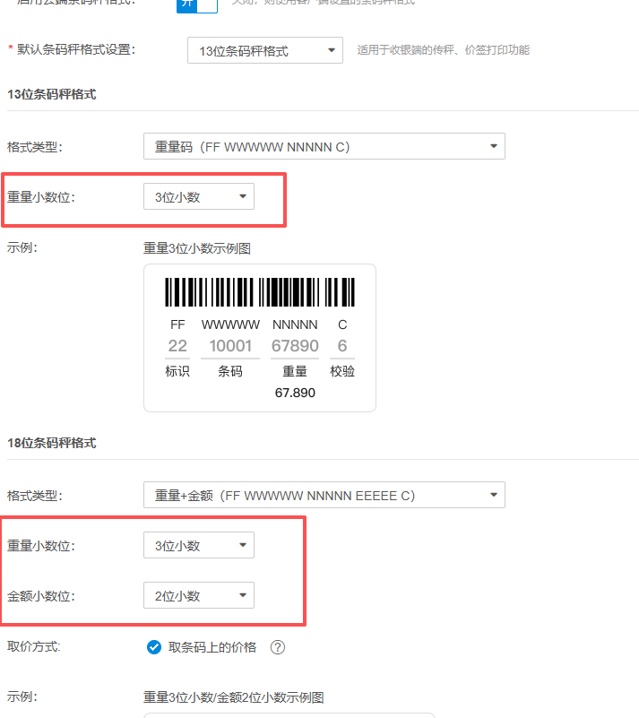Click the barcode digits 10001
This screenshot has height=718, width=639.
pos(230,346)
